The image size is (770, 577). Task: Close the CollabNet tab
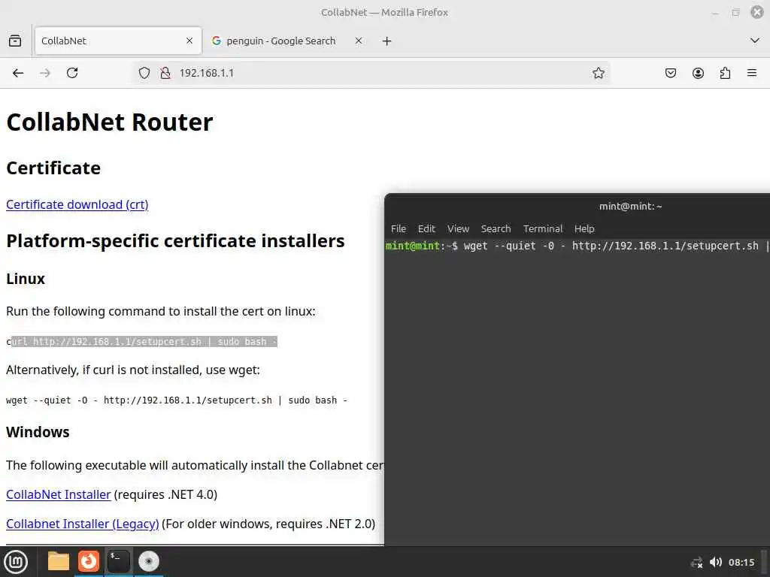point(189,41)
